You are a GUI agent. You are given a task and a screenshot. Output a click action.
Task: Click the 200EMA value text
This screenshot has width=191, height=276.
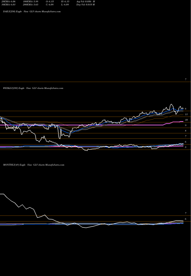[31, 5]
